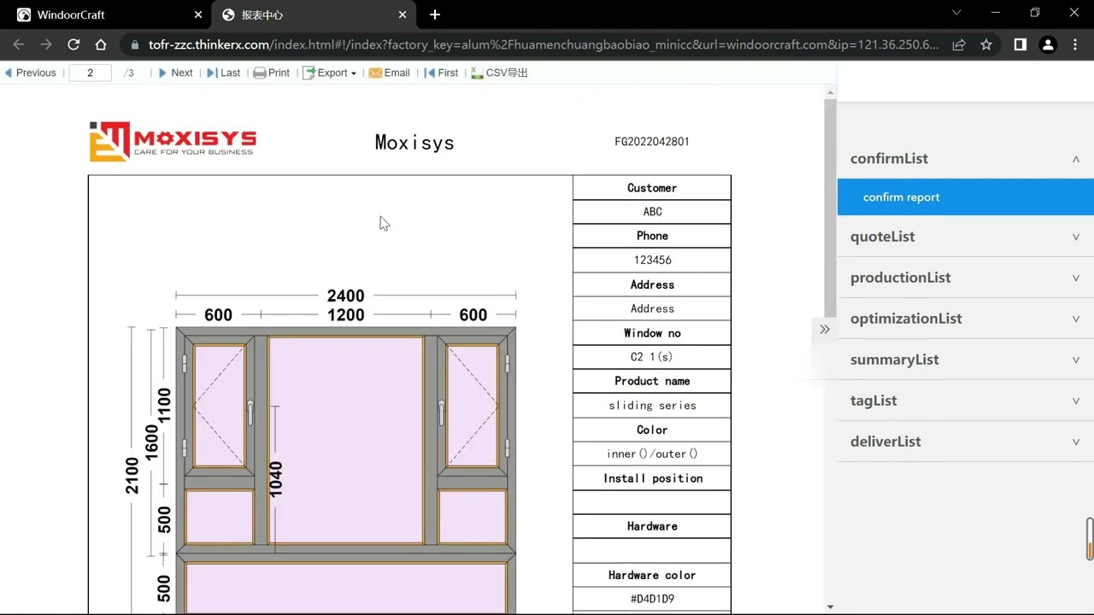
Task: Click the phone value 123456
Action: 652,260
